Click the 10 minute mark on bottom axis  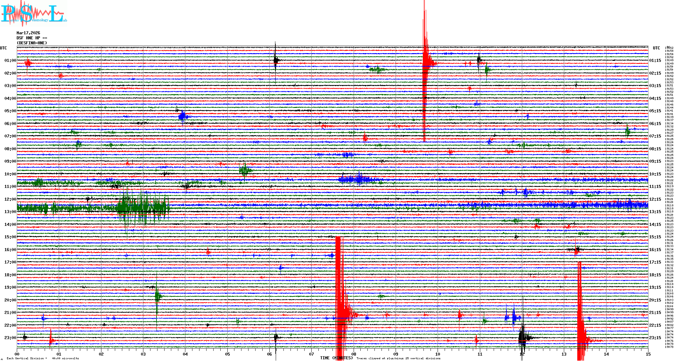pyautogui.click(x=438, y=354)
